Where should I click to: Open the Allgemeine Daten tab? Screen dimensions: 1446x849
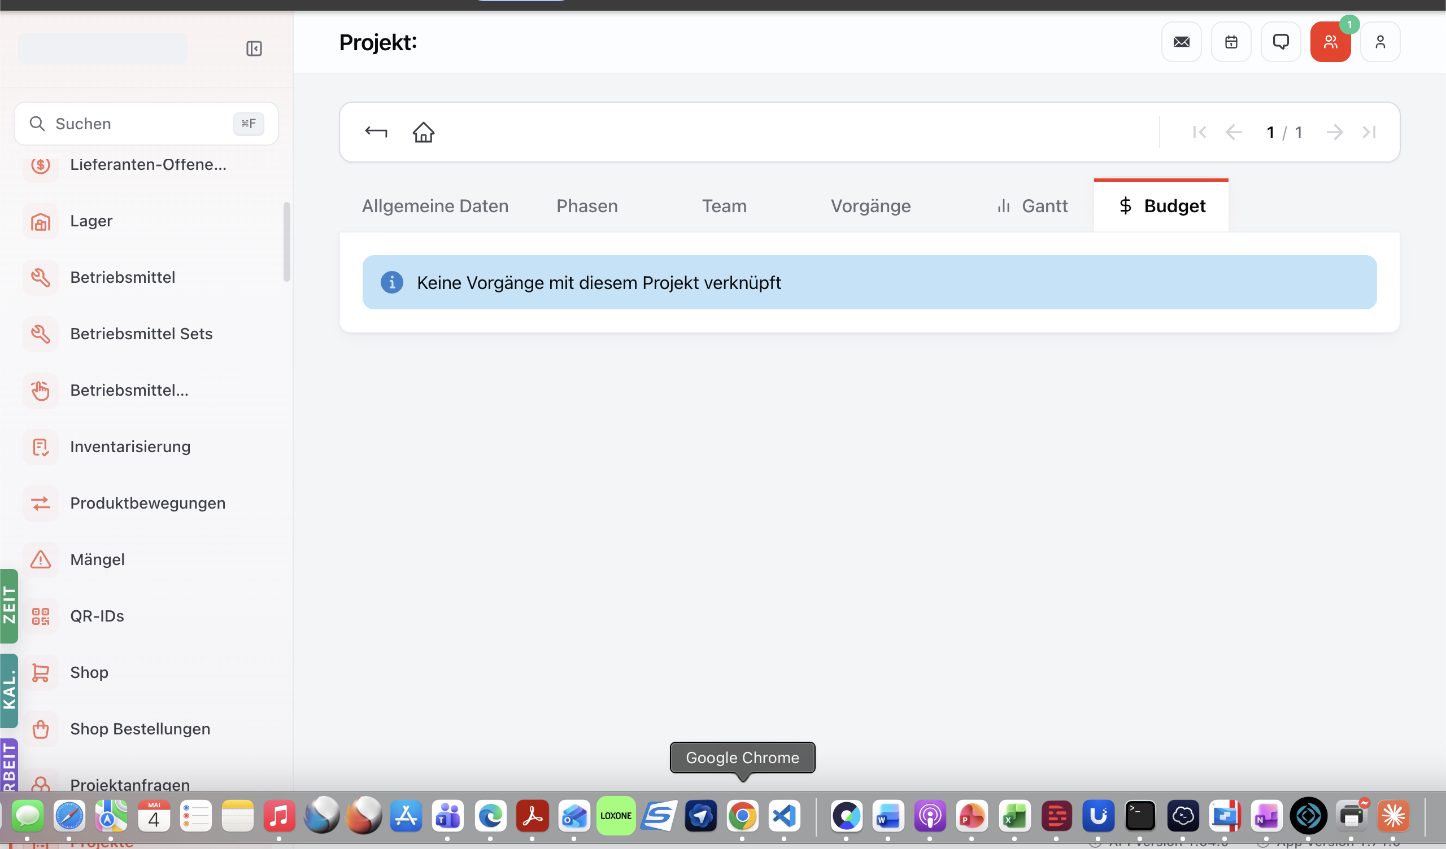435,206
